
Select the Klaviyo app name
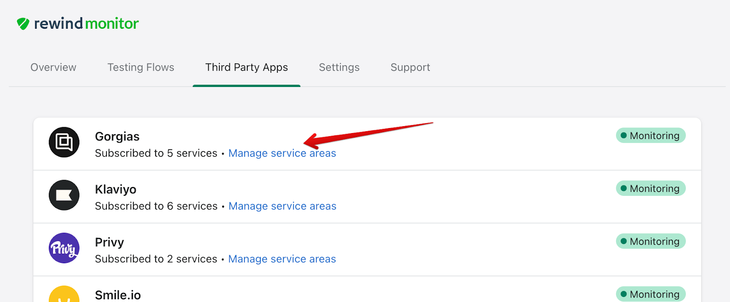click(x=115, y=189)
